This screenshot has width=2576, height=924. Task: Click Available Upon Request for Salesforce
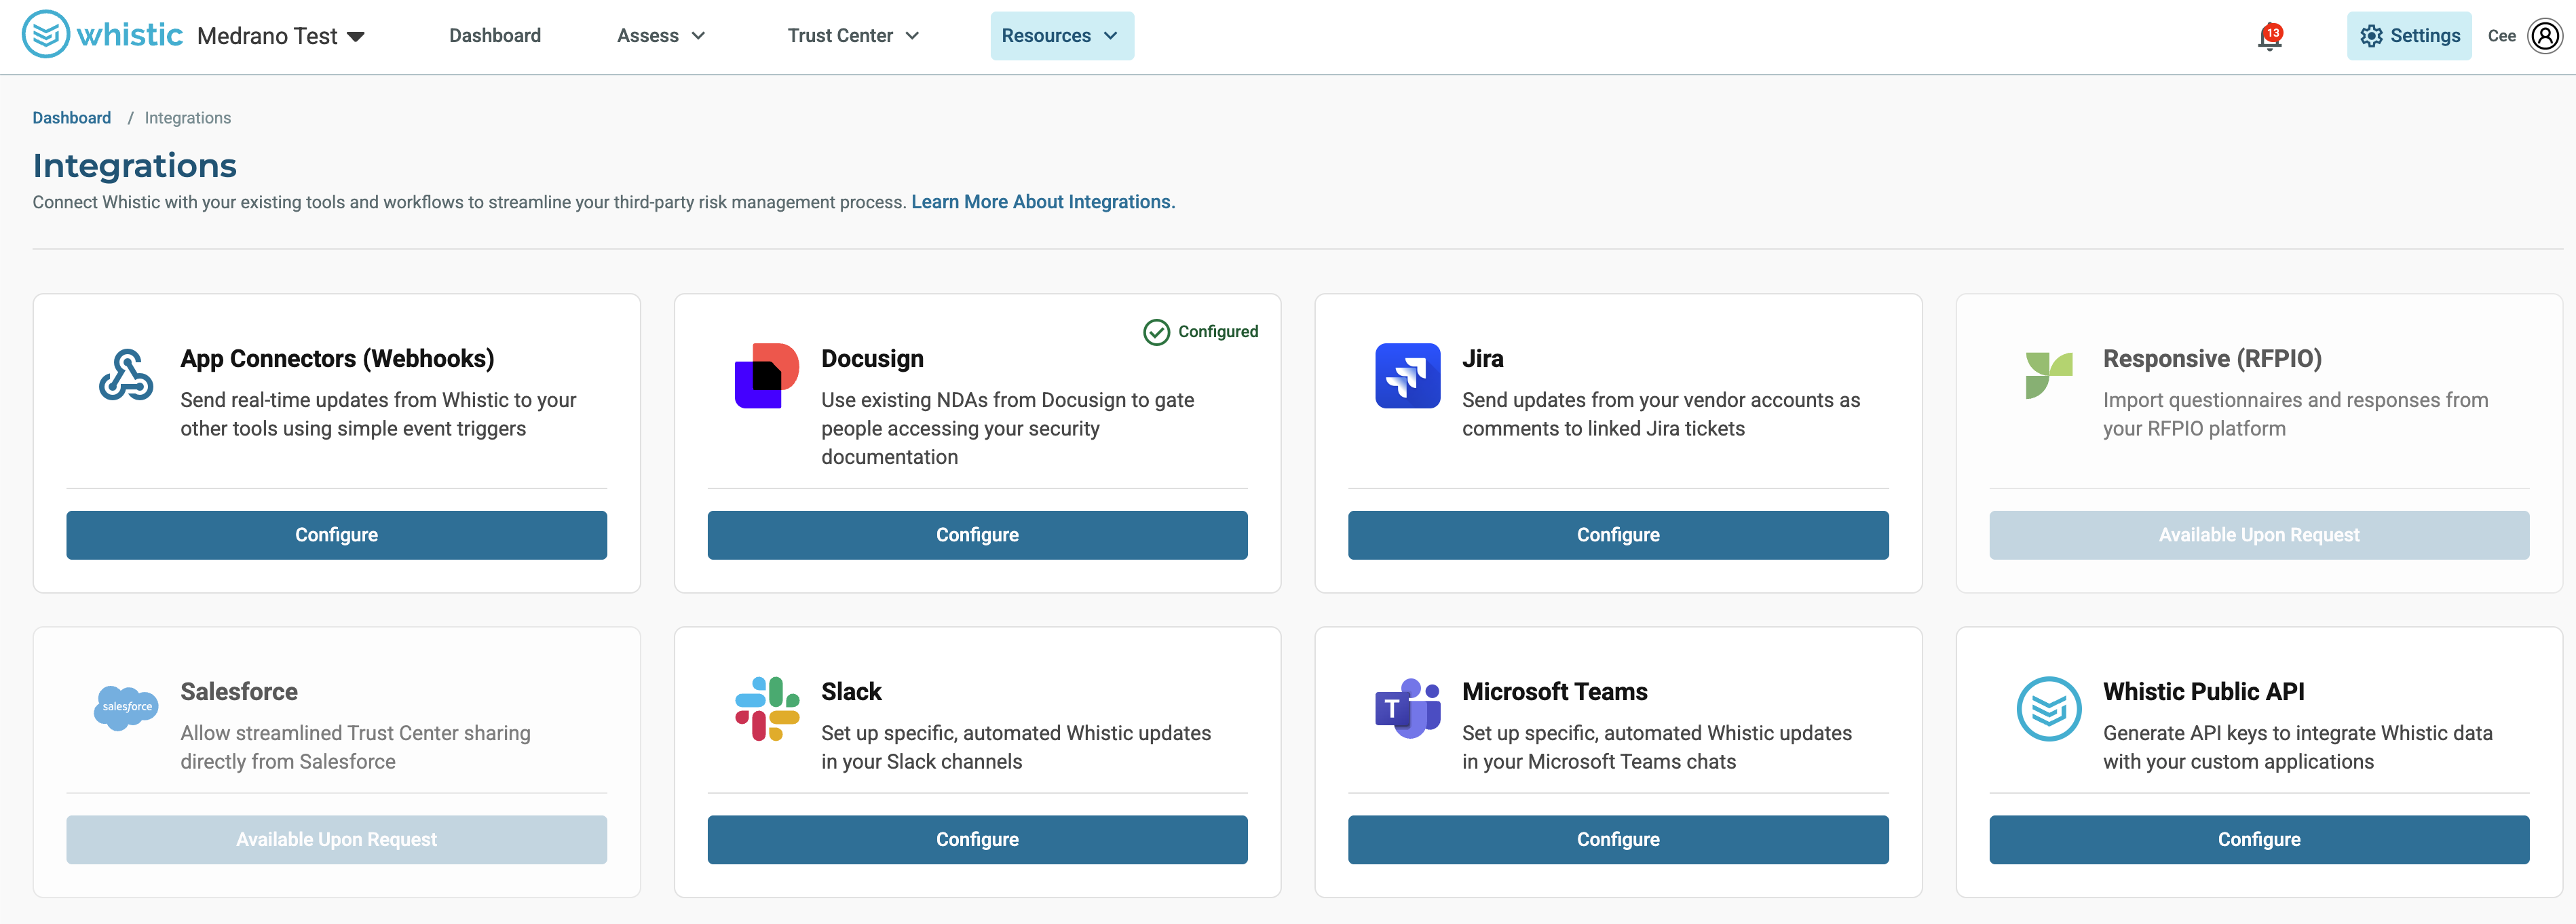(336, 840)
